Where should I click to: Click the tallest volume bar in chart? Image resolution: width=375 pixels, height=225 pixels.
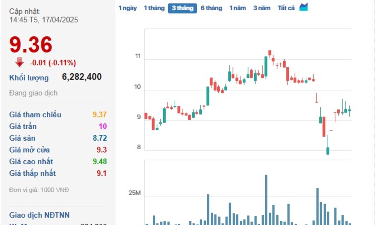click(266, 199)
